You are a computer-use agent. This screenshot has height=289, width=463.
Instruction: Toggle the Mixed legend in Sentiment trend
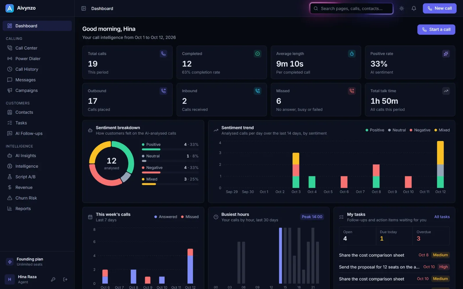tap(442, 130)
